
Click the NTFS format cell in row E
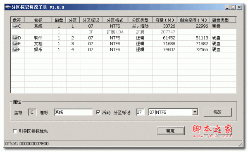click(115, 44)
